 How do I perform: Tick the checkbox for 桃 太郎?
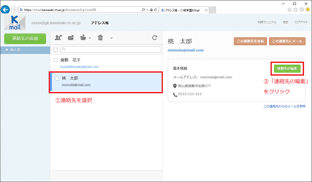(57, 78)
